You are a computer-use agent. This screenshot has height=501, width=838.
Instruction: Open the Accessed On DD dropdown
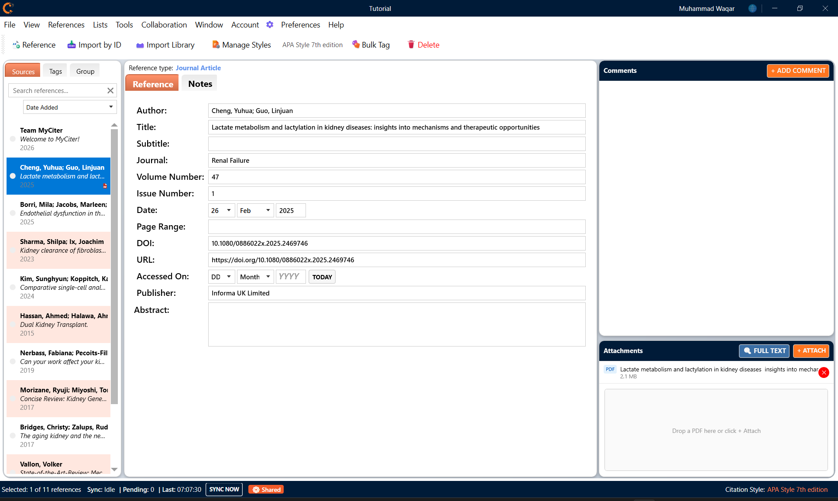[x=222, y=277]
